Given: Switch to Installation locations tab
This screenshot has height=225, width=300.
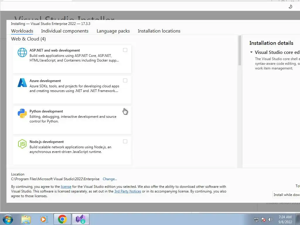Looking at the screenshot, I should tap(159, 31).
